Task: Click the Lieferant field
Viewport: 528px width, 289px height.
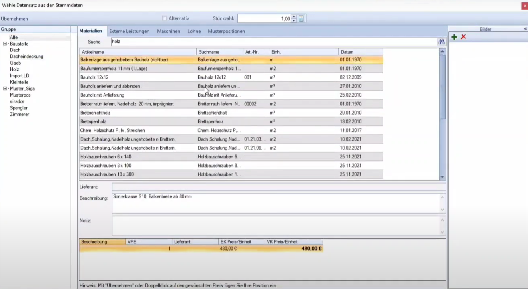Action: click(279, 187)
